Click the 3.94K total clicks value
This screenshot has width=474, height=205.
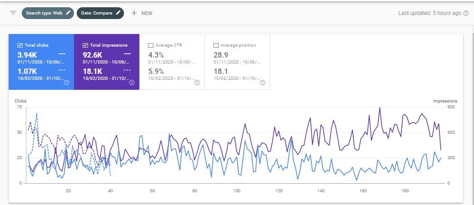[x=28, y=54]
